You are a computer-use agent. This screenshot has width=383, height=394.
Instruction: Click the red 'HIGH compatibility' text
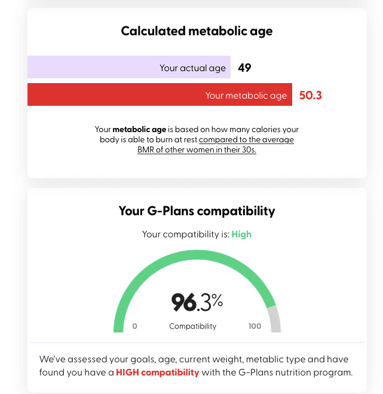158,372
